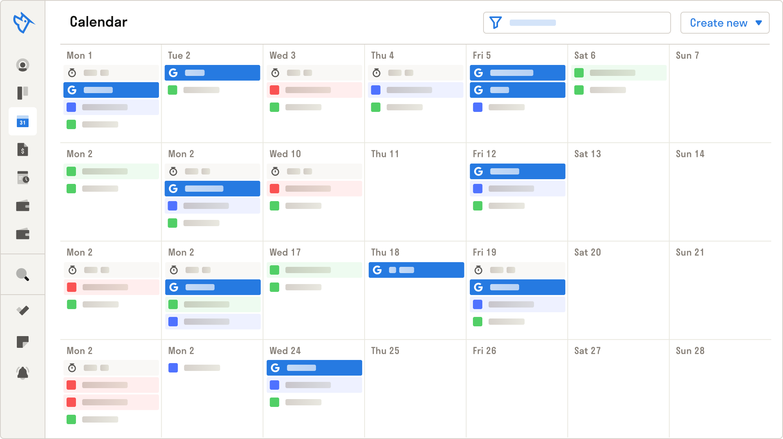Open the double checkmark tasks icon
Viewport: 783px width, 439px height.
click(23, 311)
